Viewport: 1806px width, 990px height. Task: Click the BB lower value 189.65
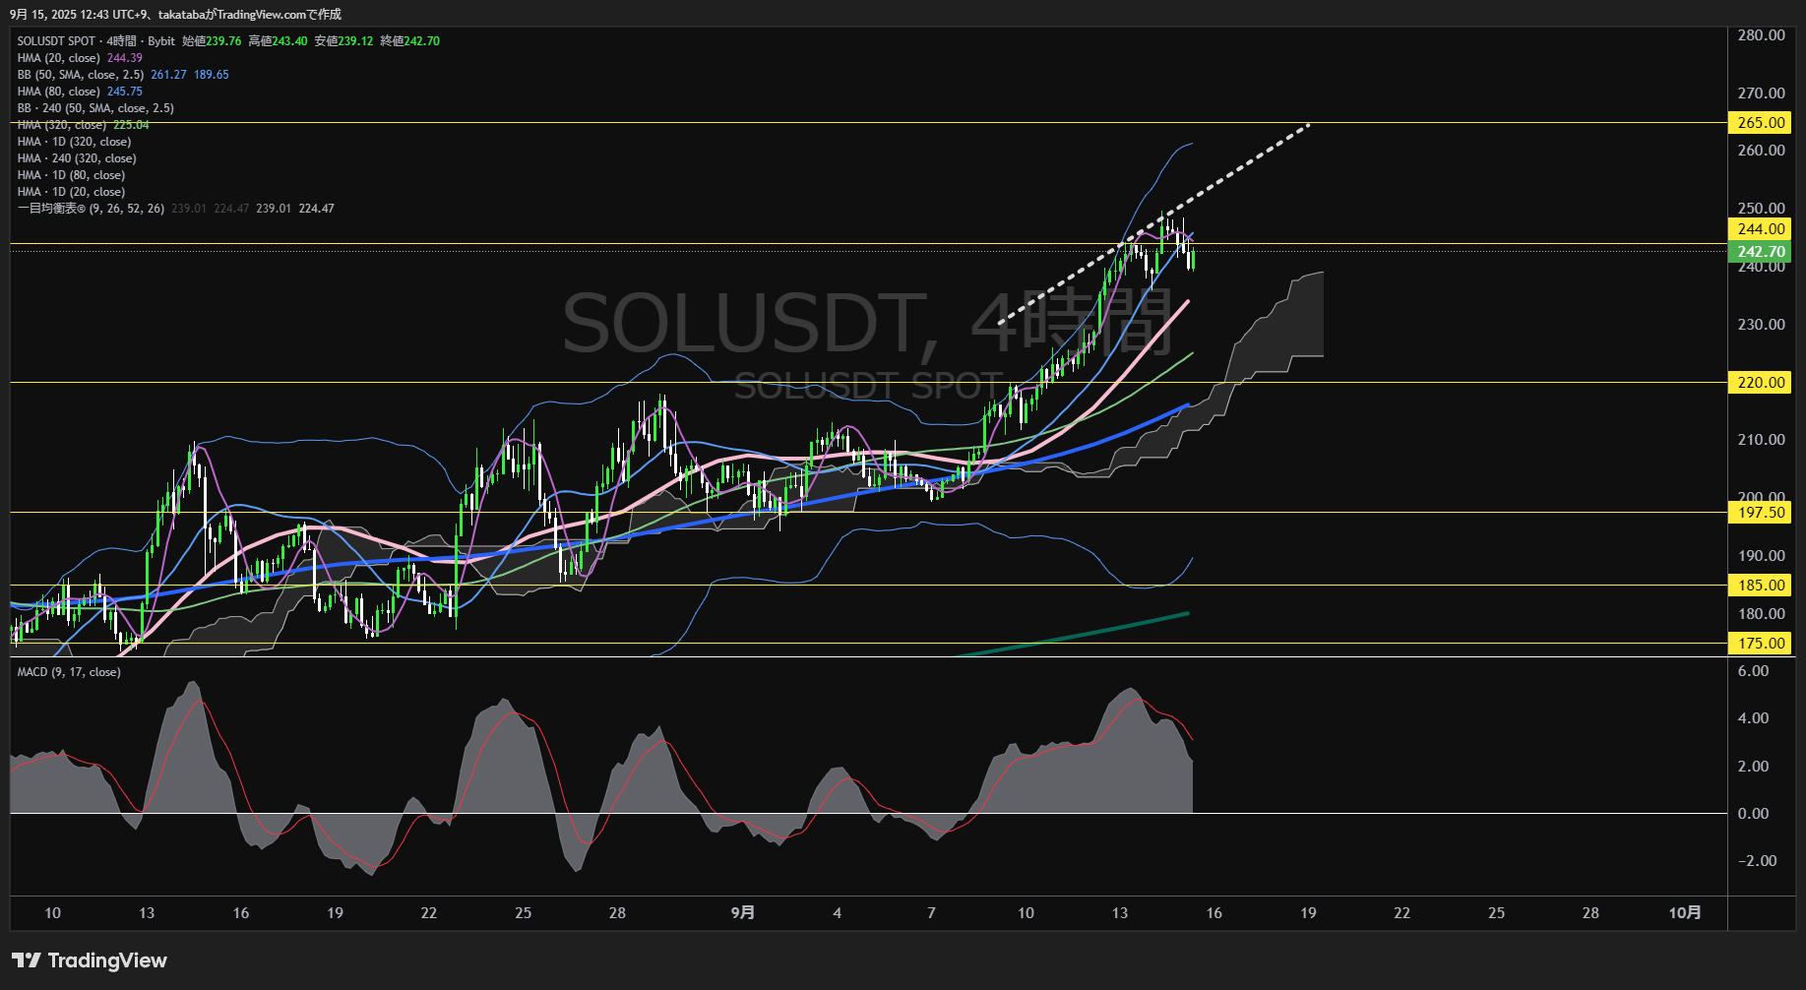click(212, 75)
